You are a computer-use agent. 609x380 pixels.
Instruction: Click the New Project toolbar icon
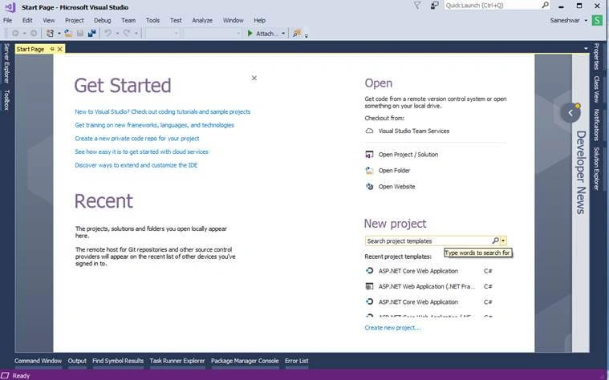click(x=50, y=34)
